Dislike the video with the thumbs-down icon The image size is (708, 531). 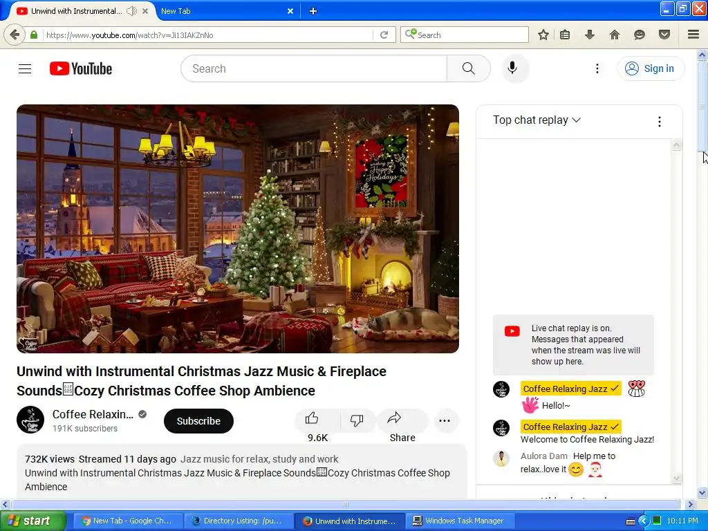(357, 420)
